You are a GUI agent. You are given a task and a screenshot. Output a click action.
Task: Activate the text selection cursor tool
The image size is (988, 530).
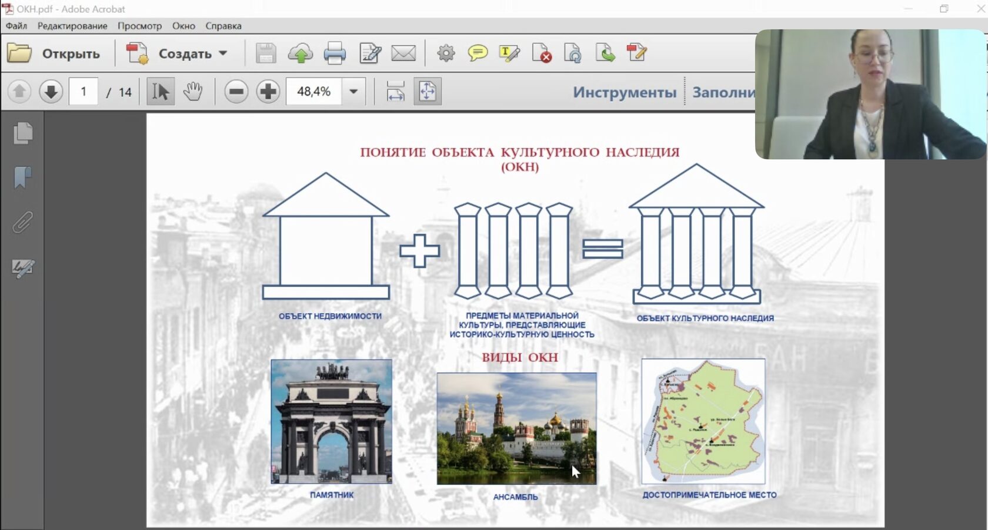click(x=161, y=92)
